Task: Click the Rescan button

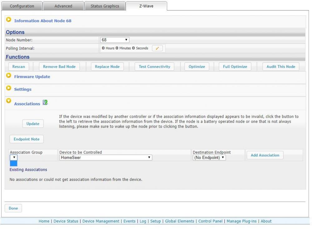Action: tap(19, 66)
